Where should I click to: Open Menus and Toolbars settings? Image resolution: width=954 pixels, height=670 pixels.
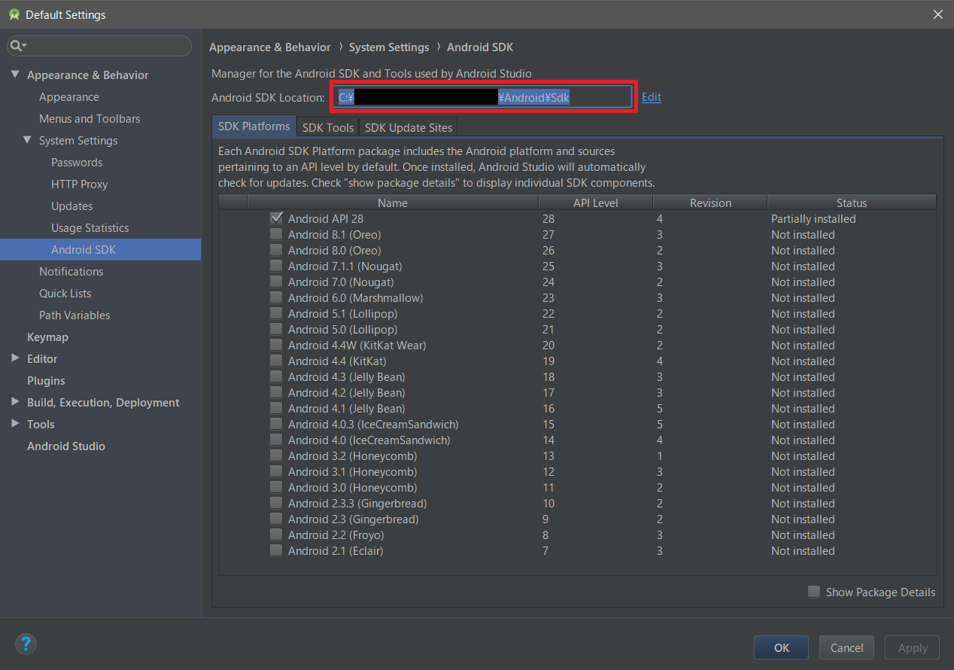point(90,118)
